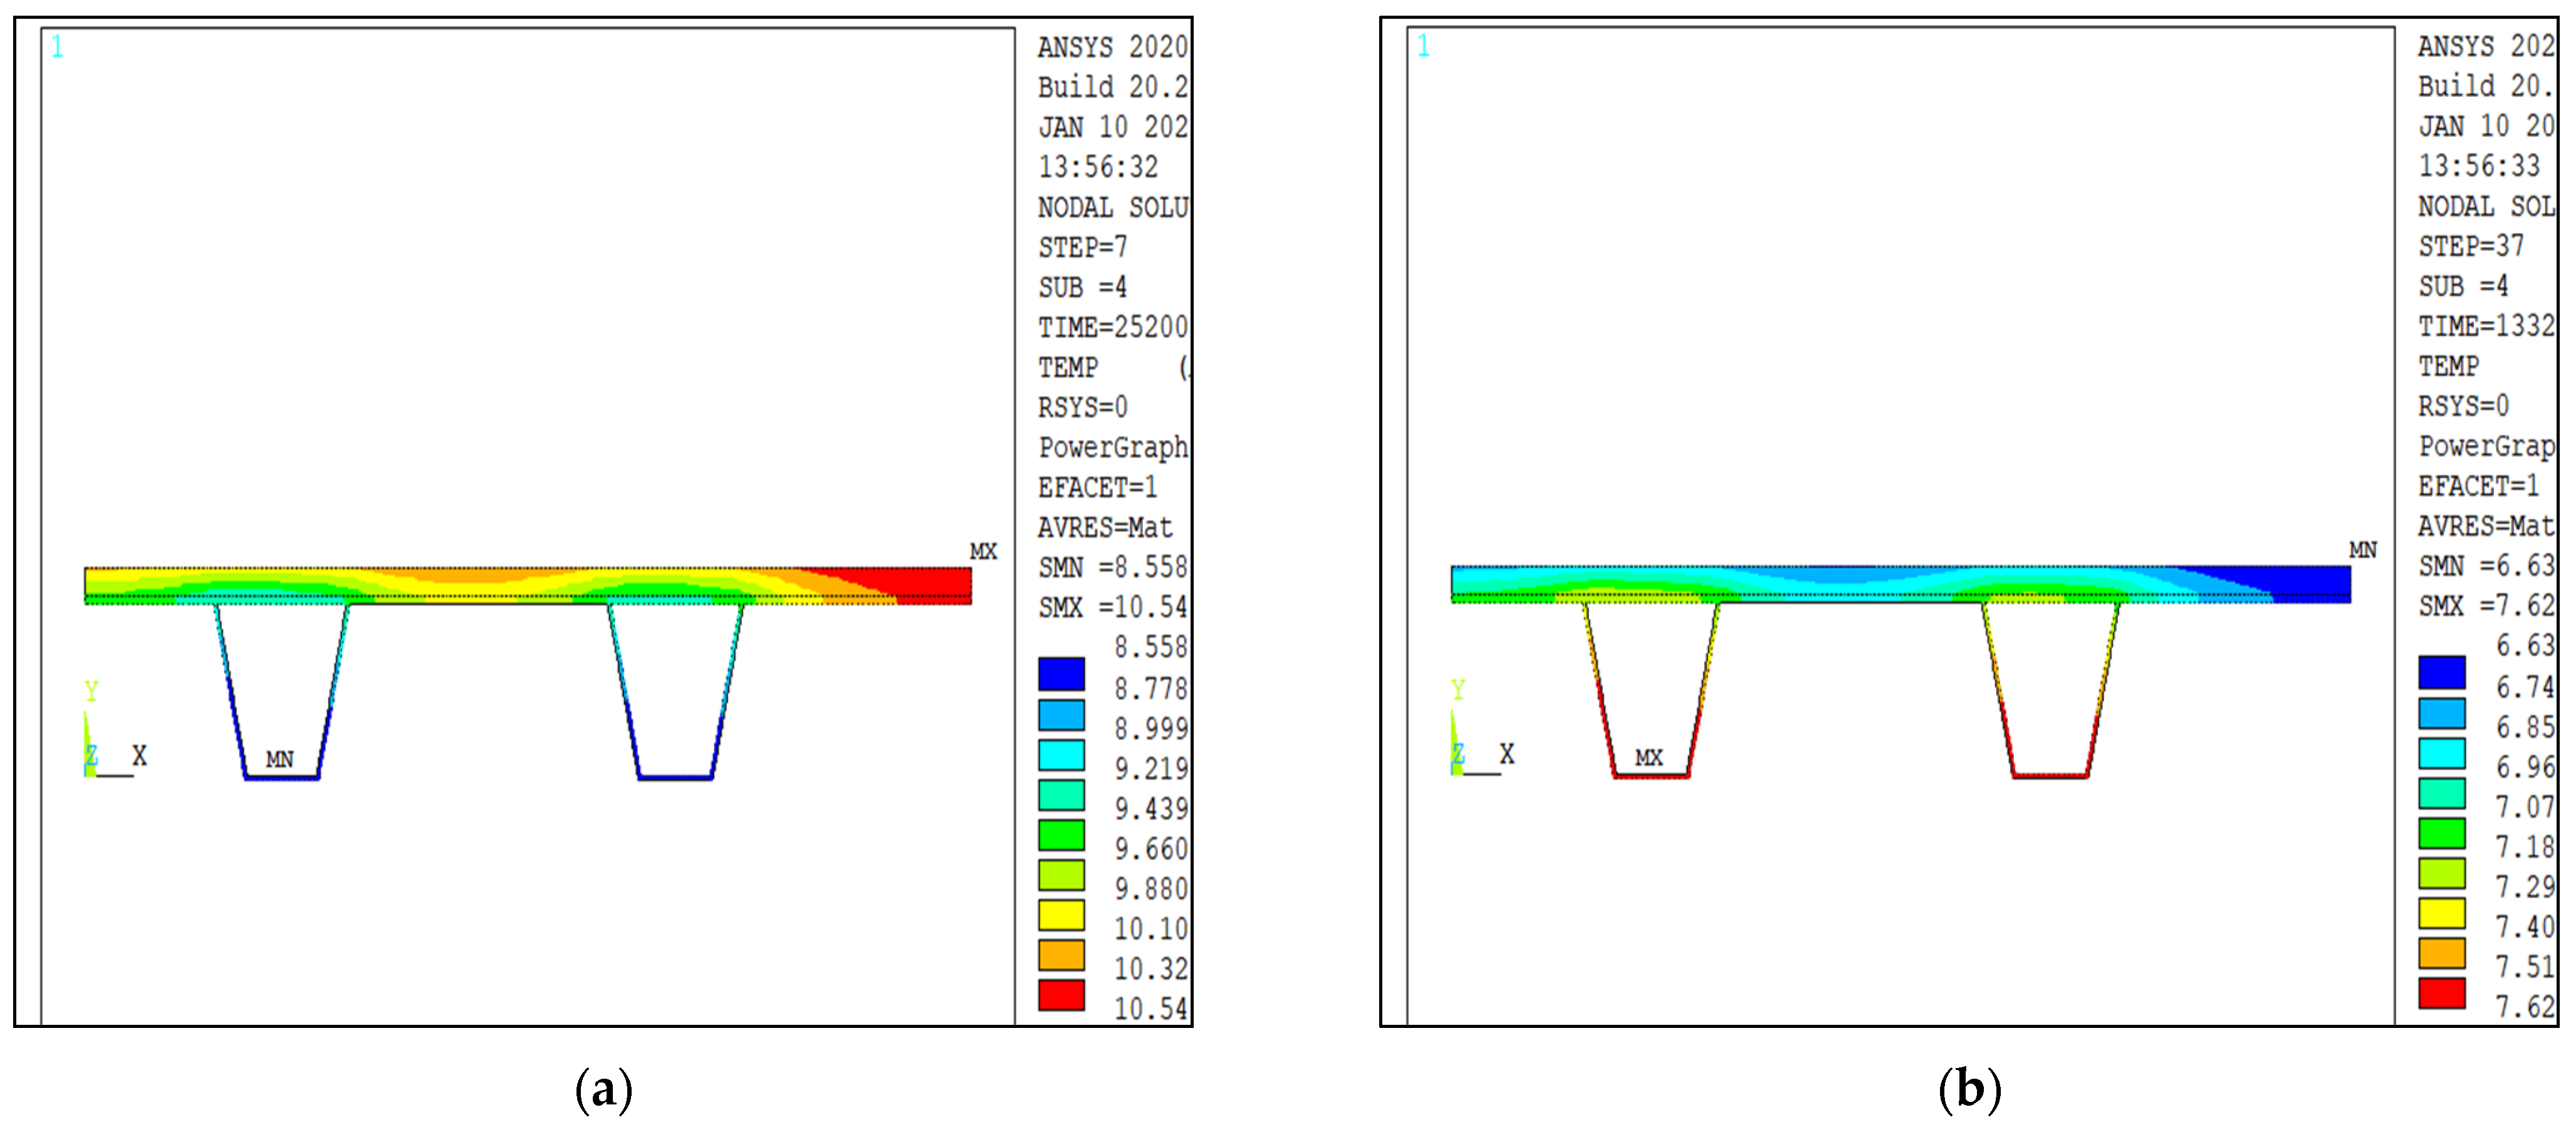Viewport: 2576px width, 1132px height.
Task: Click the window number 1 in plot (b)
Action: pyautogui.click(x=1424, y=46)
